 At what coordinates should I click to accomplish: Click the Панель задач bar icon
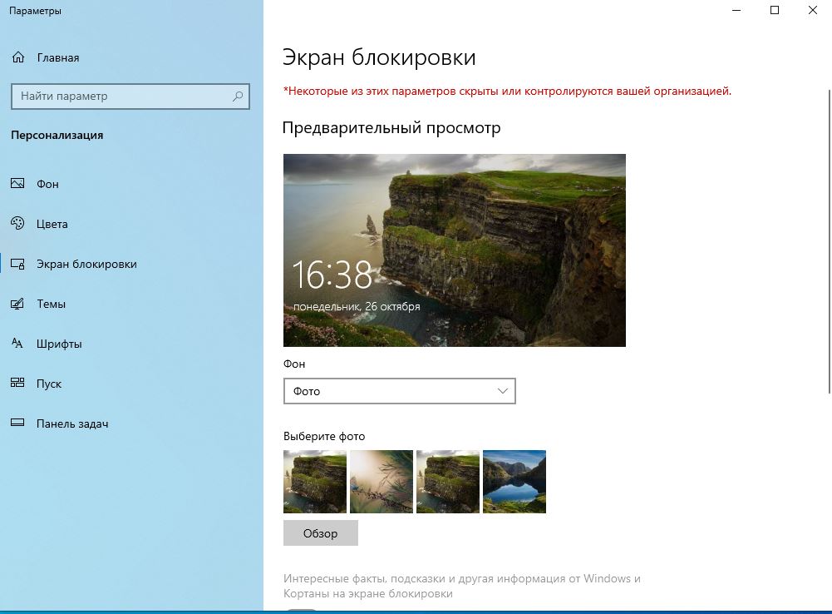click(17, 423)
